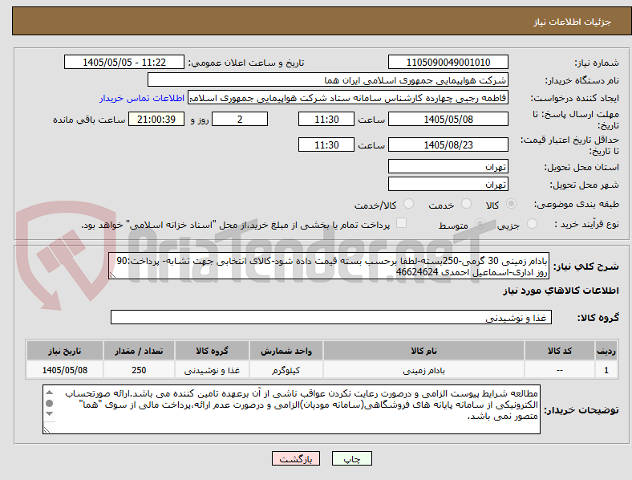
Task: Click the remaining time field 21:00:39
Action: coord(156,120)
